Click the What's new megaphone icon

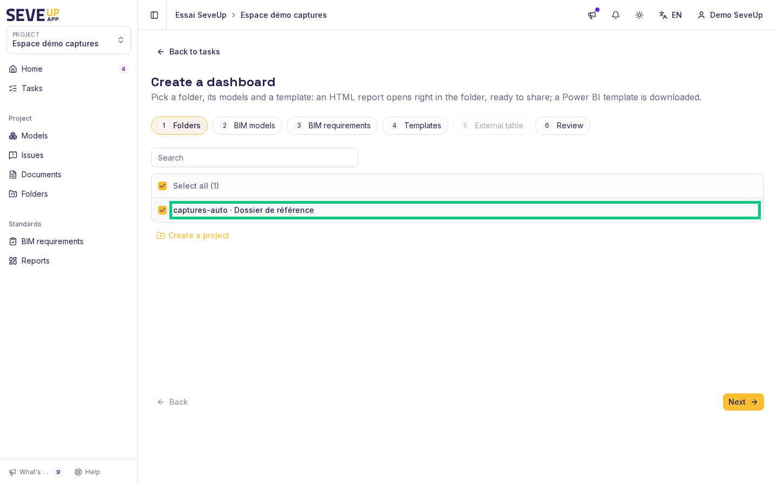(x=12, y=472)
